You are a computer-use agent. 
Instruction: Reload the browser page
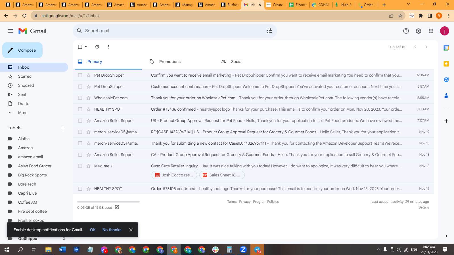(x=24, y=16)
